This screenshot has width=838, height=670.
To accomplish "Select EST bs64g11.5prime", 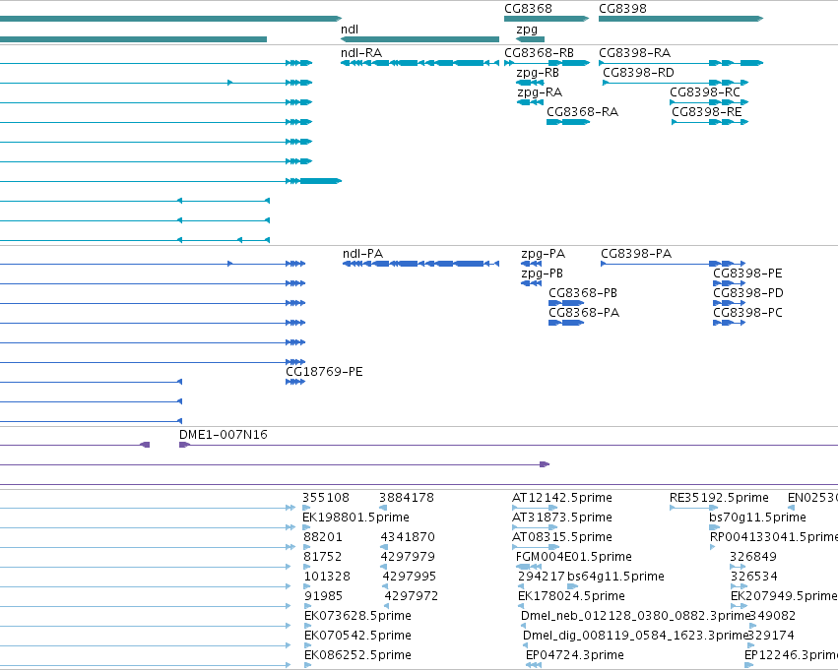I will (615, 577).
